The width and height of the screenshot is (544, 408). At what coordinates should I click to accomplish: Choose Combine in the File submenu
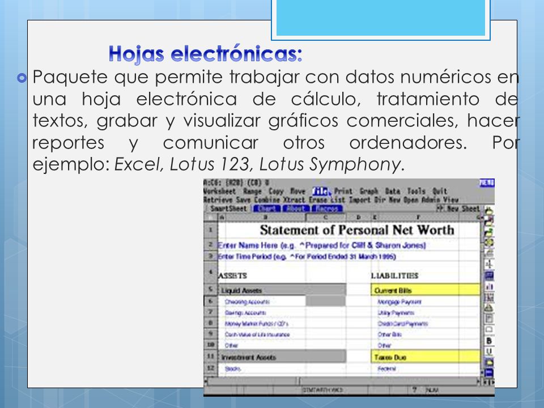(x=267, y=200)
